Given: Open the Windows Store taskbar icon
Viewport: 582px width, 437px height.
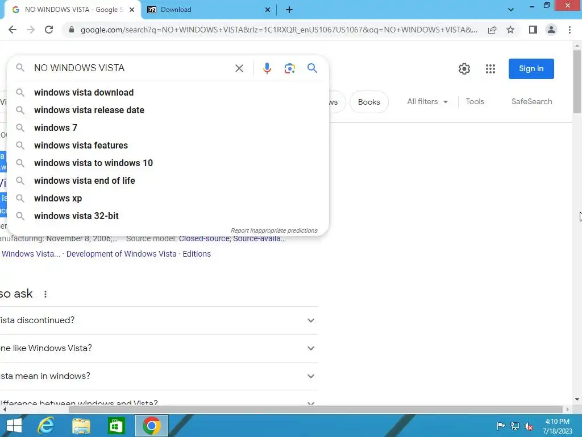Looking at the screenshot, I should point(116,426).
